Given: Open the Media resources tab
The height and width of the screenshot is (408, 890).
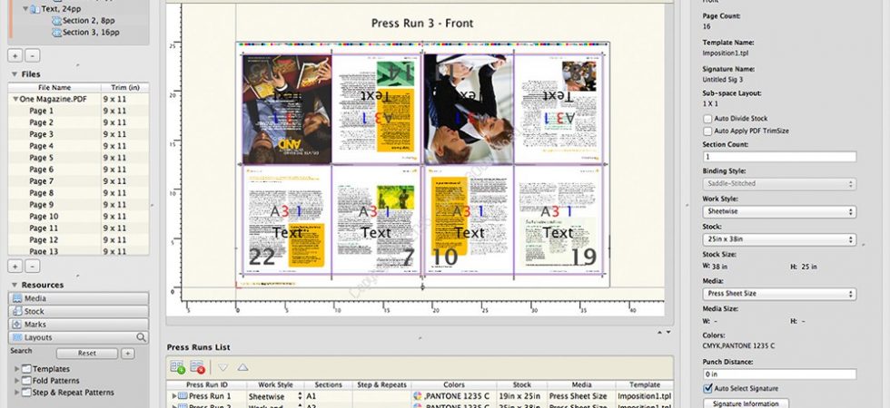Looking at the screenshot, I should (79, 298).
